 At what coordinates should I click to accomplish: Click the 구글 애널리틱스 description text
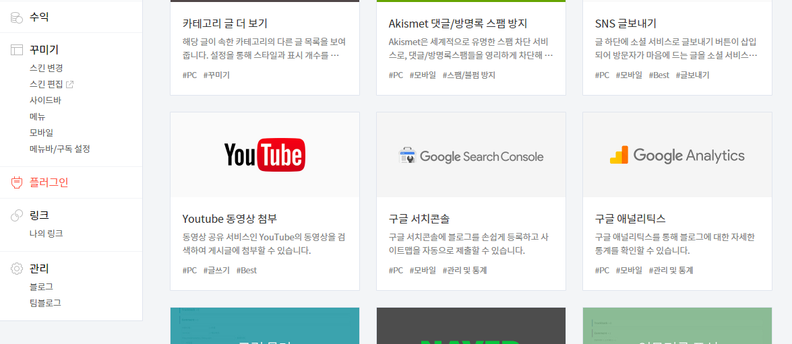click(x=675, y=244)
